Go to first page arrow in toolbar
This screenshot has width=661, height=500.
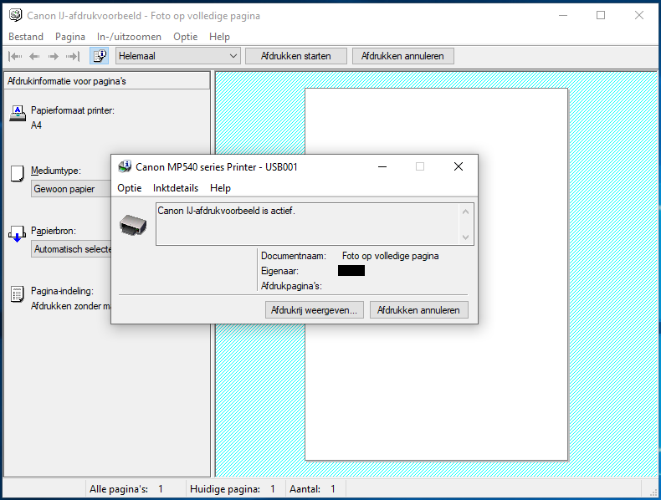[x=16, y=56]
